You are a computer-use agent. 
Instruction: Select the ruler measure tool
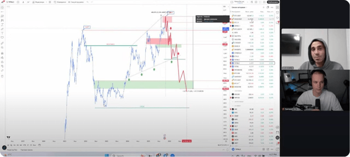(2, 43)
